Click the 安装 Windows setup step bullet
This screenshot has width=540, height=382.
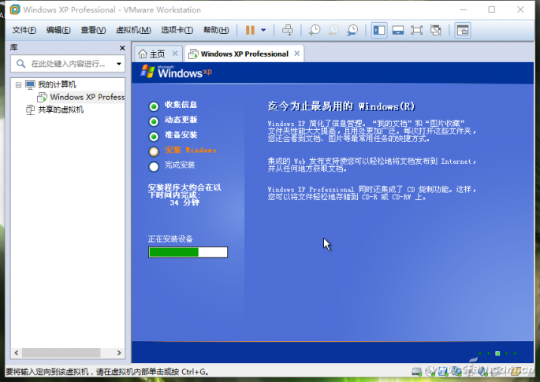154,151
